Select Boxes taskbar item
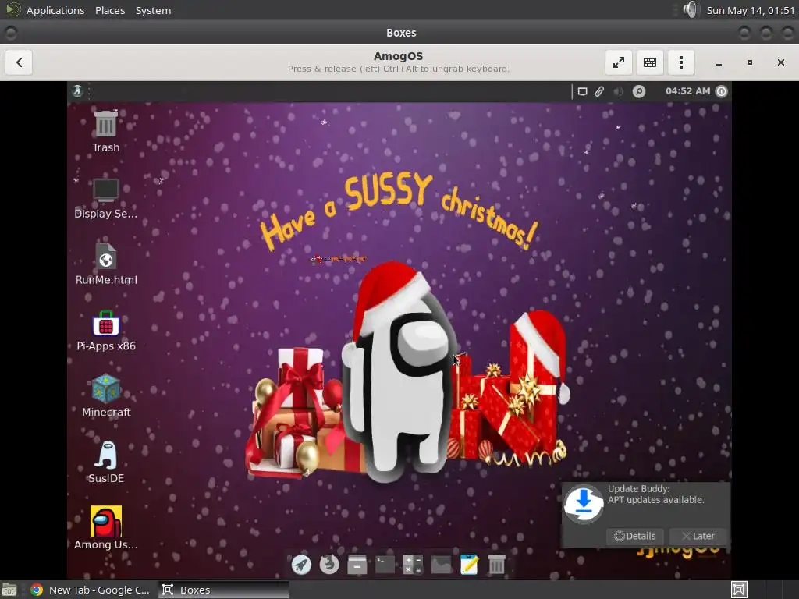This screenshot has height=599, width=799. [x=223, y=590]
